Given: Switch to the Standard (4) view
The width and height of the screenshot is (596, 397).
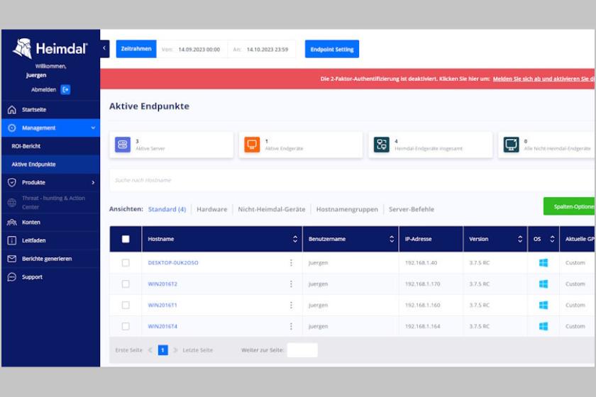Looking at the screenshot, I should 167,209.
